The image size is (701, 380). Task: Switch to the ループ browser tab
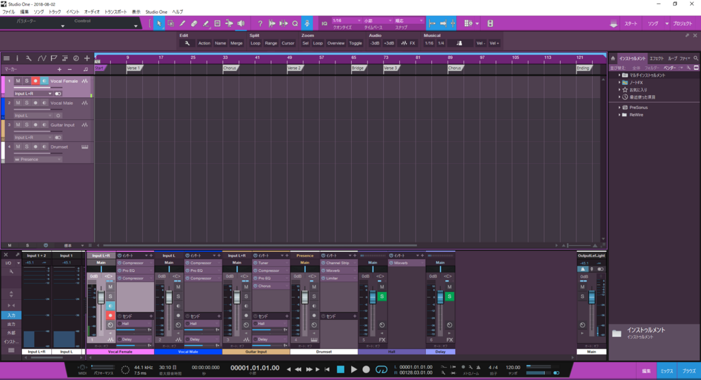pyautogui.click(x=672, y=58)
